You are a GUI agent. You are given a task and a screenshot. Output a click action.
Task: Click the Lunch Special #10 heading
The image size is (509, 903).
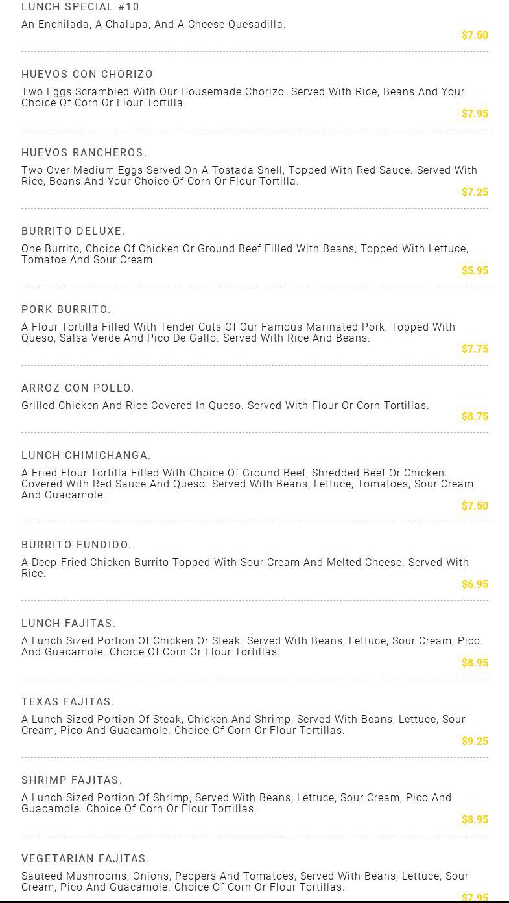tap(80, 7)
